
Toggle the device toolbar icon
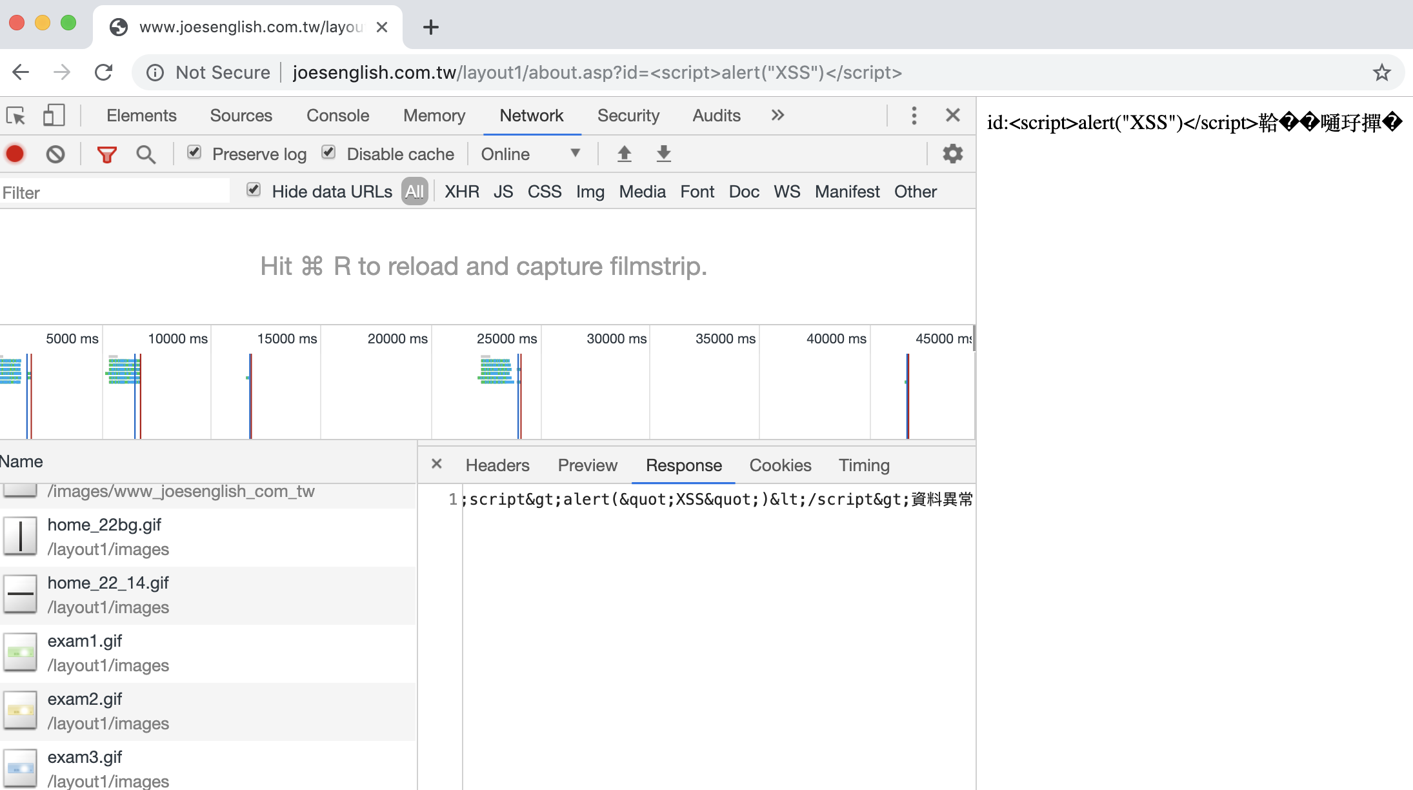point(54,116)
